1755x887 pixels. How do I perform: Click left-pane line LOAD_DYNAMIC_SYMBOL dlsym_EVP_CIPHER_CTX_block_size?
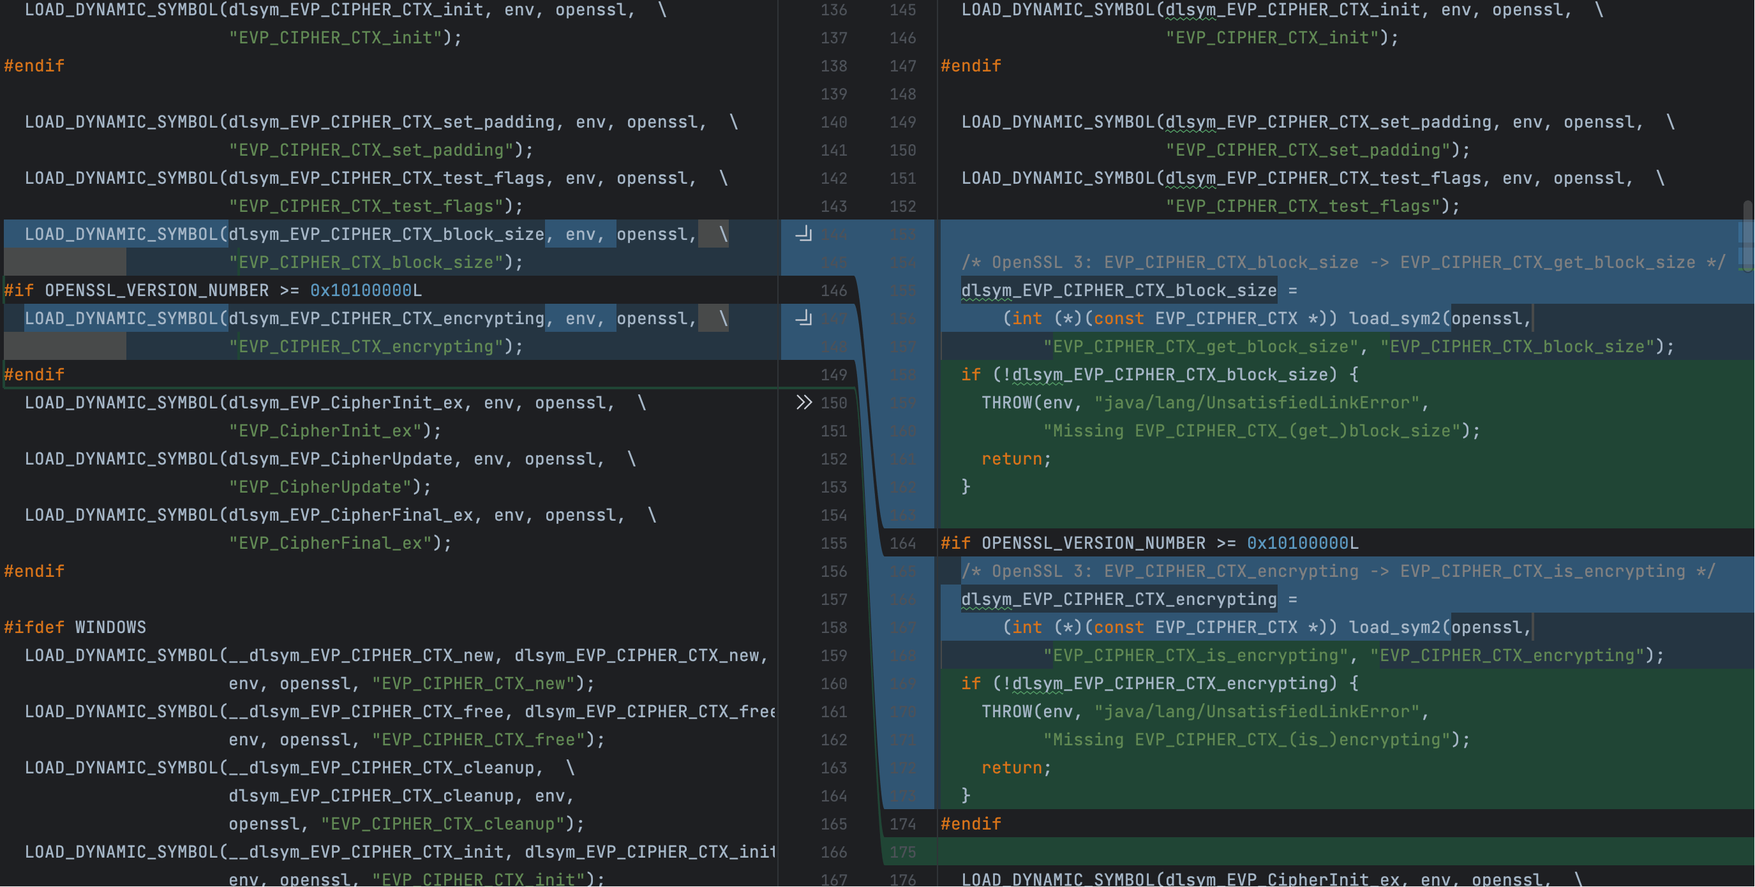(x=376, y=234)
